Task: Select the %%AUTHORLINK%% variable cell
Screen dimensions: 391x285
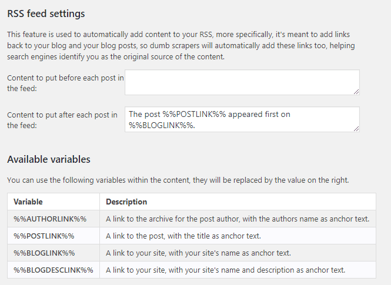Action: [50, 219]
